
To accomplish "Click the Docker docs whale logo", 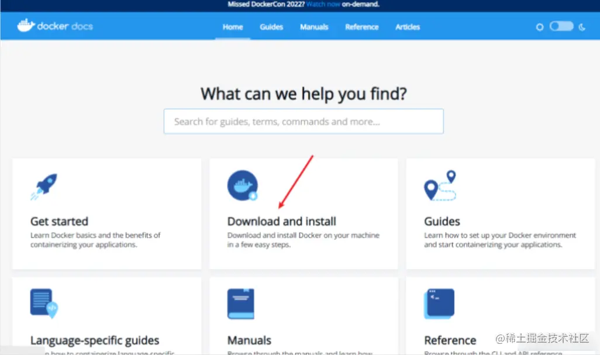I will point(26,26).
